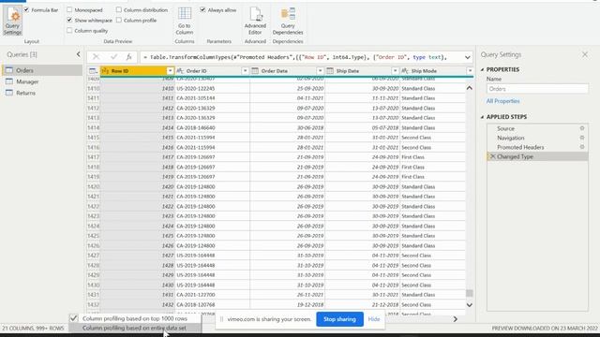600x337 pixels.
Task: Select the Source applied step
Action: pos(505,128)
